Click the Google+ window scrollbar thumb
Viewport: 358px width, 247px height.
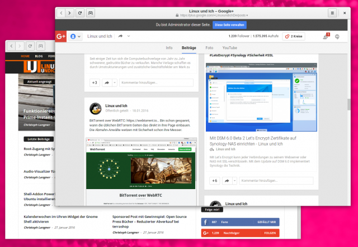pos(349,104)
